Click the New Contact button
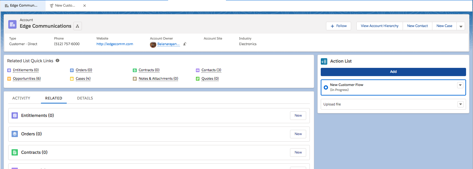 coord(418,26)
